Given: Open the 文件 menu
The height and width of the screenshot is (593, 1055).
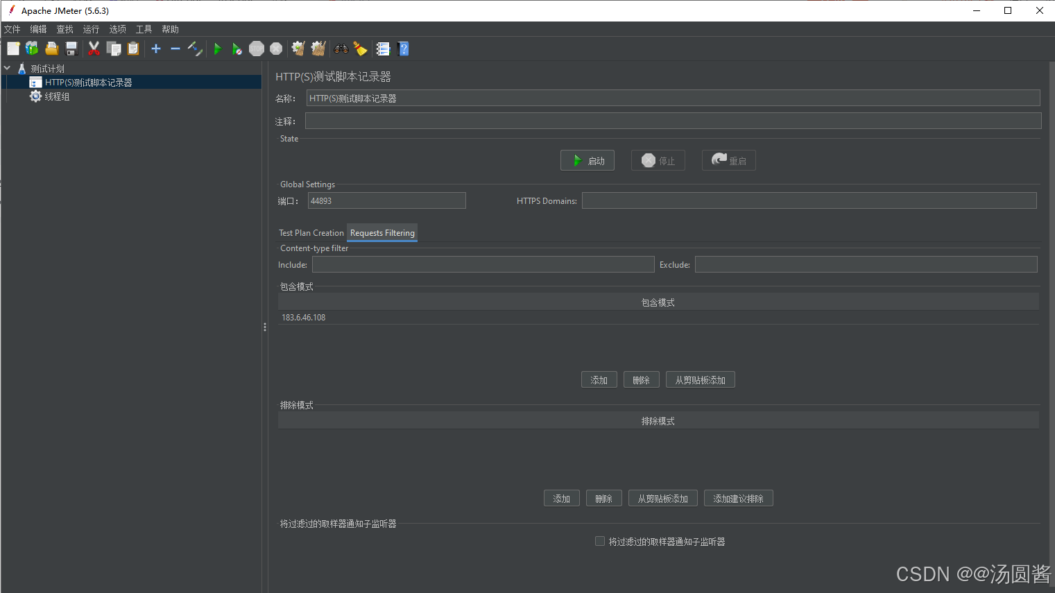Looking at the screenshot, I should [x=12, y=29].
